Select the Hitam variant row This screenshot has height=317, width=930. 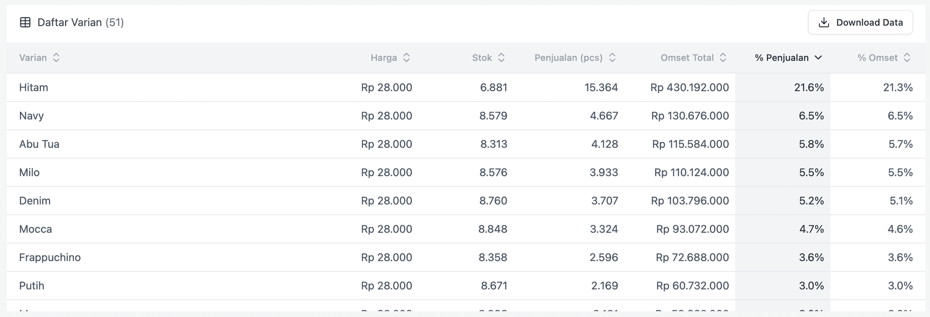coord(466,87)
